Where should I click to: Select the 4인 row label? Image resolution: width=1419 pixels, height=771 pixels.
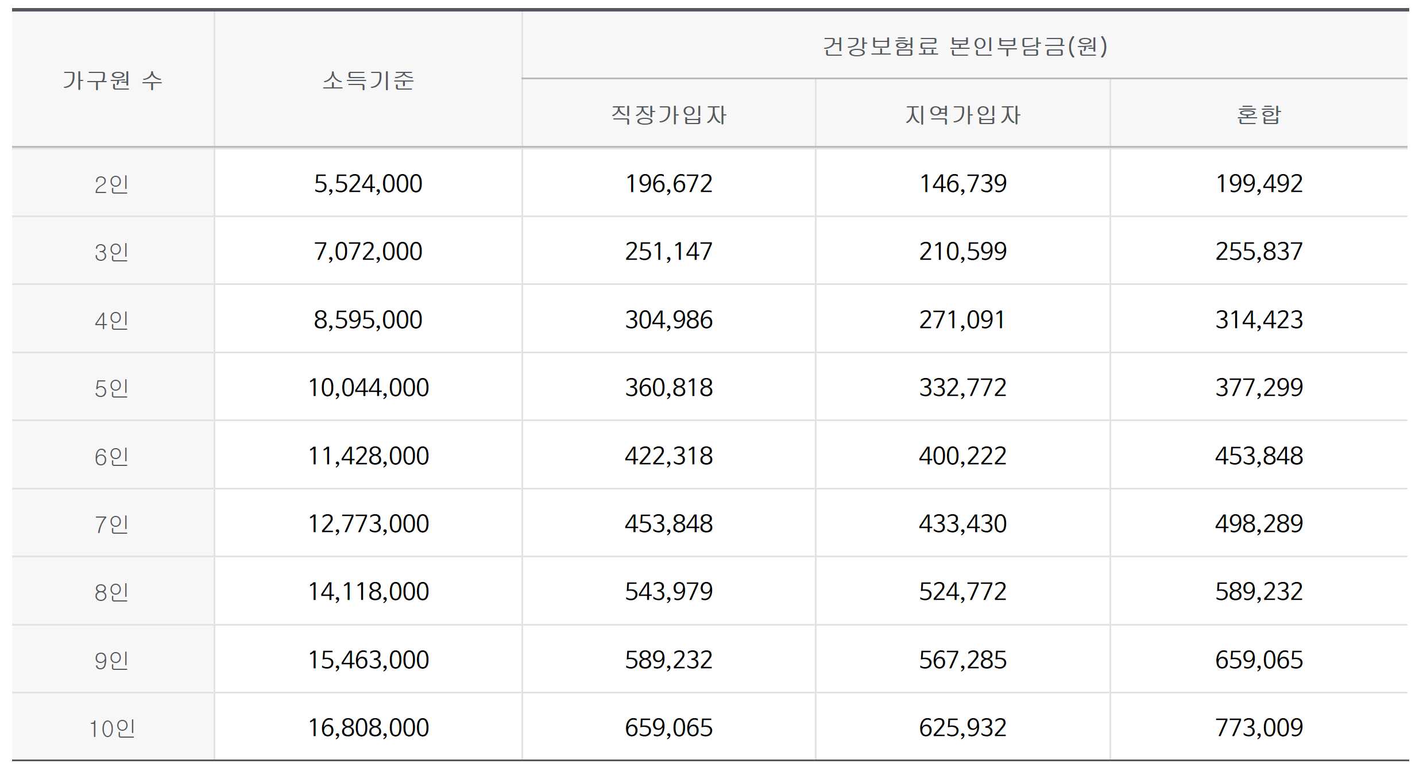coord(111,320)
